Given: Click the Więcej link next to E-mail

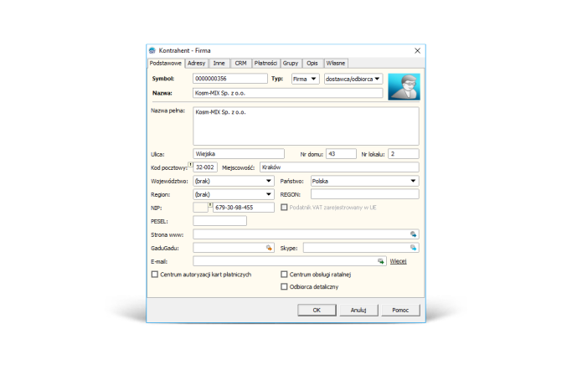Looking at the screenshot, I should (x=398, y=261).
